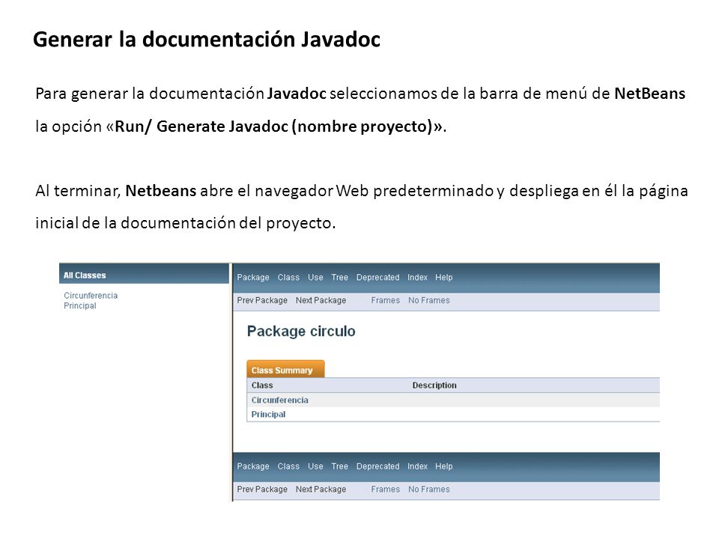Click Use in the top navigation bar
The image size is (719, 539).
point(315,277)
